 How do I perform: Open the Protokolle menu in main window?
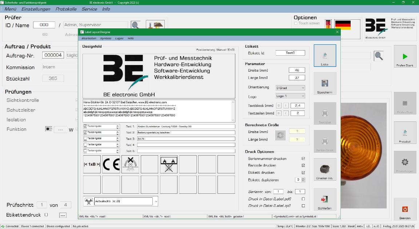[x=66, y=9]
